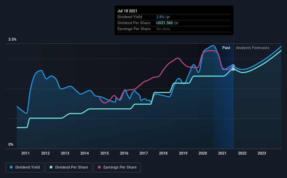This screenshot has height=178, width=287.
Task: Select the 2014 x-axis label
Action: tap(85, 153)
